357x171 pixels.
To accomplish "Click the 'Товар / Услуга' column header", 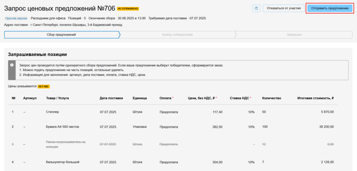I will point(58,98).
